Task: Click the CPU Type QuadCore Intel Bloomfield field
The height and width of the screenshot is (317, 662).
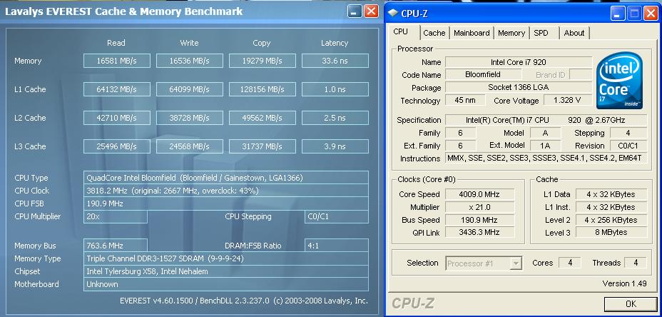Action: pos(226,178)
